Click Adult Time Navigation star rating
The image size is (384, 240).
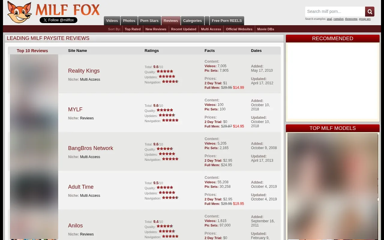[170, 198]
